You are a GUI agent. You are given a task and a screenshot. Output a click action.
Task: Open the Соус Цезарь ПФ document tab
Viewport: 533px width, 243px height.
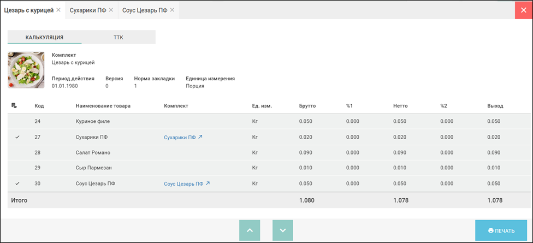point(144,10)
